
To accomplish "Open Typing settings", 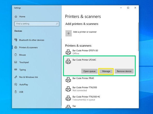I will (22, 70).
